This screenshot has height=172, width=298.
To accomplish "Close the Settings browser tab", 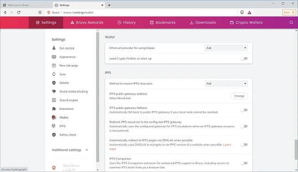I will tap(102, 6).
